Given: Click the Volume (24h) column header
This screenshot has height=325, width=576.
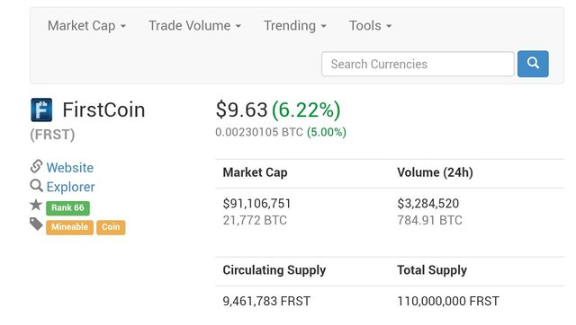Looking at the screenshot, I should [435, 172].
